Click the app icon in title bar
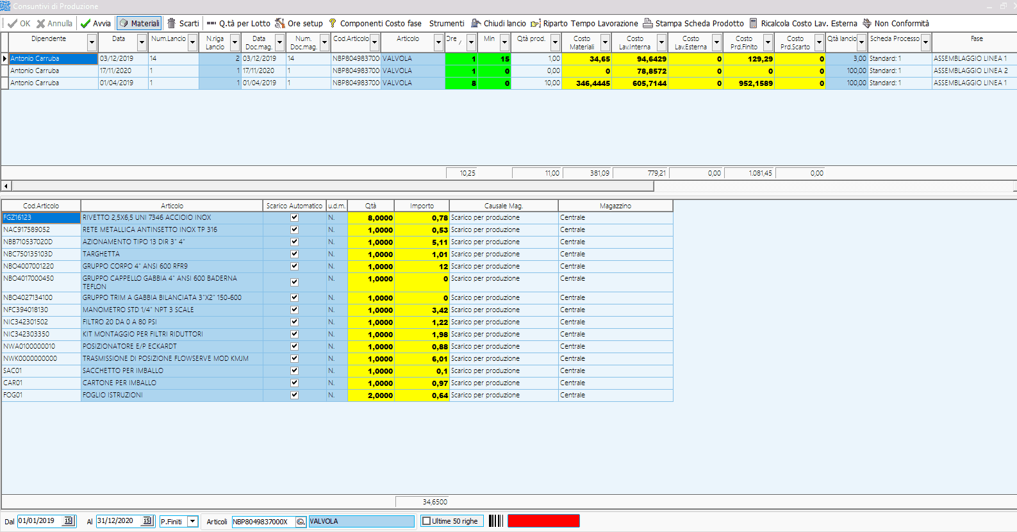 pos(5,6)
